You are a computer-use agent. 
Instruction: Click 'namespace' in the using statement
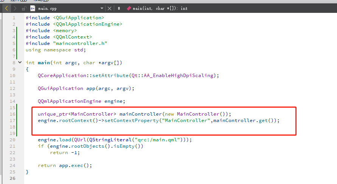(57, 50)
